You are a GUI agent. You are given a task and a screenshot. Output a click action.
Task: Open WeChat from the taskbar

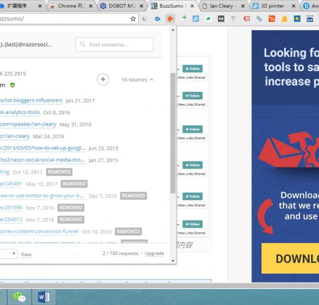point(19,297)
